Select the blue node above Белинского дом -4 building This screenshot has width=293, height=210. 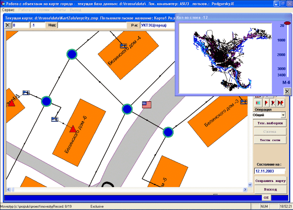point(71,54)
